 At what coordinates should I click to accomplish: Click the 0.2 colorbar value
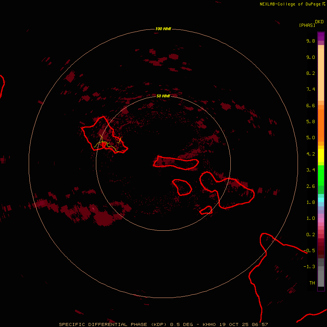(311, 235)
